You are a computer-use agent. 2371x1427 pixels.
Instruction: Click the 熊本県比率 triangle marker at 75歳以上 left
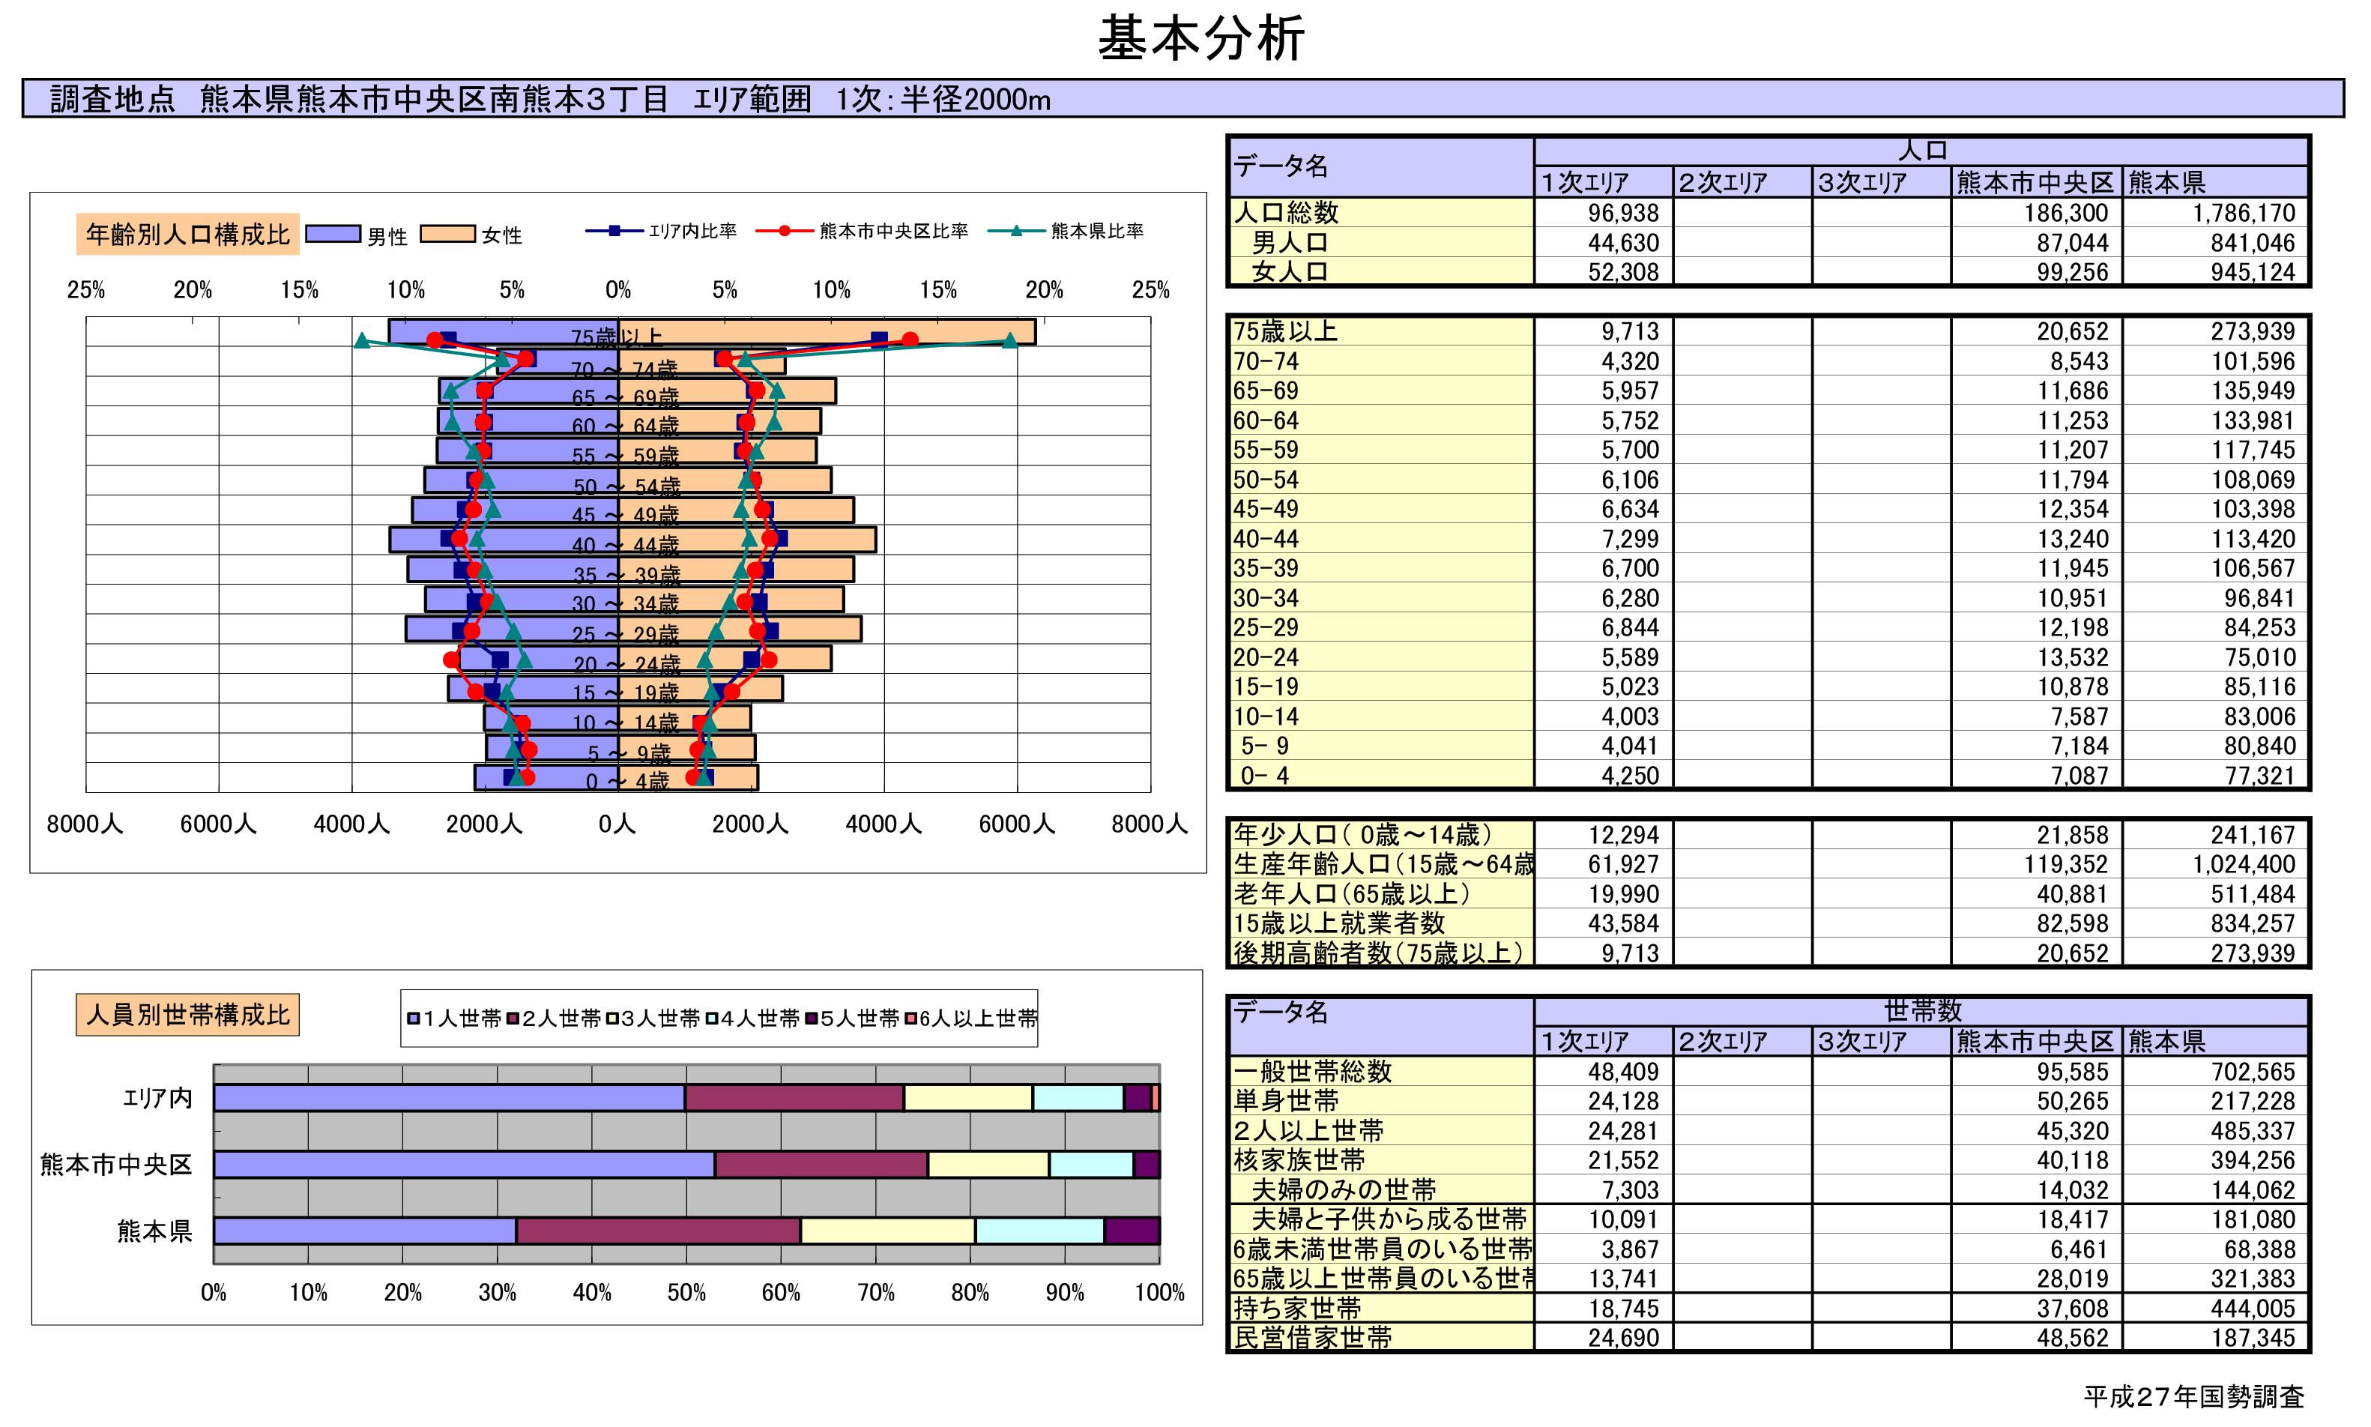[x=361, y=340]
